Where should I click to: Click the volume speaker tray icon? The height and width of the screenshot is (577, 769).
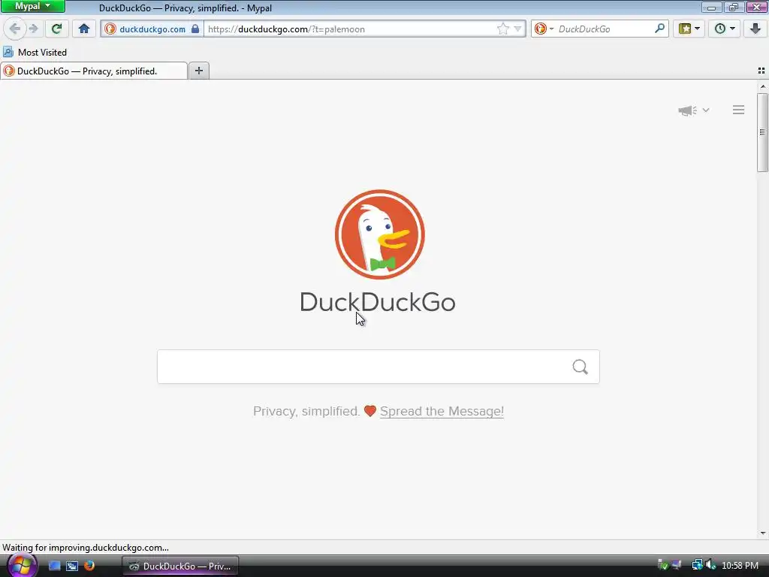click(711, 565)
